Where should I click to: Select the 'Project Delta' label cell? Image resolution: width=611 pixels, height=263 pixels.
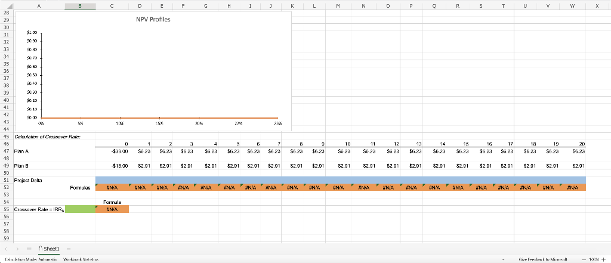(39, 180)
